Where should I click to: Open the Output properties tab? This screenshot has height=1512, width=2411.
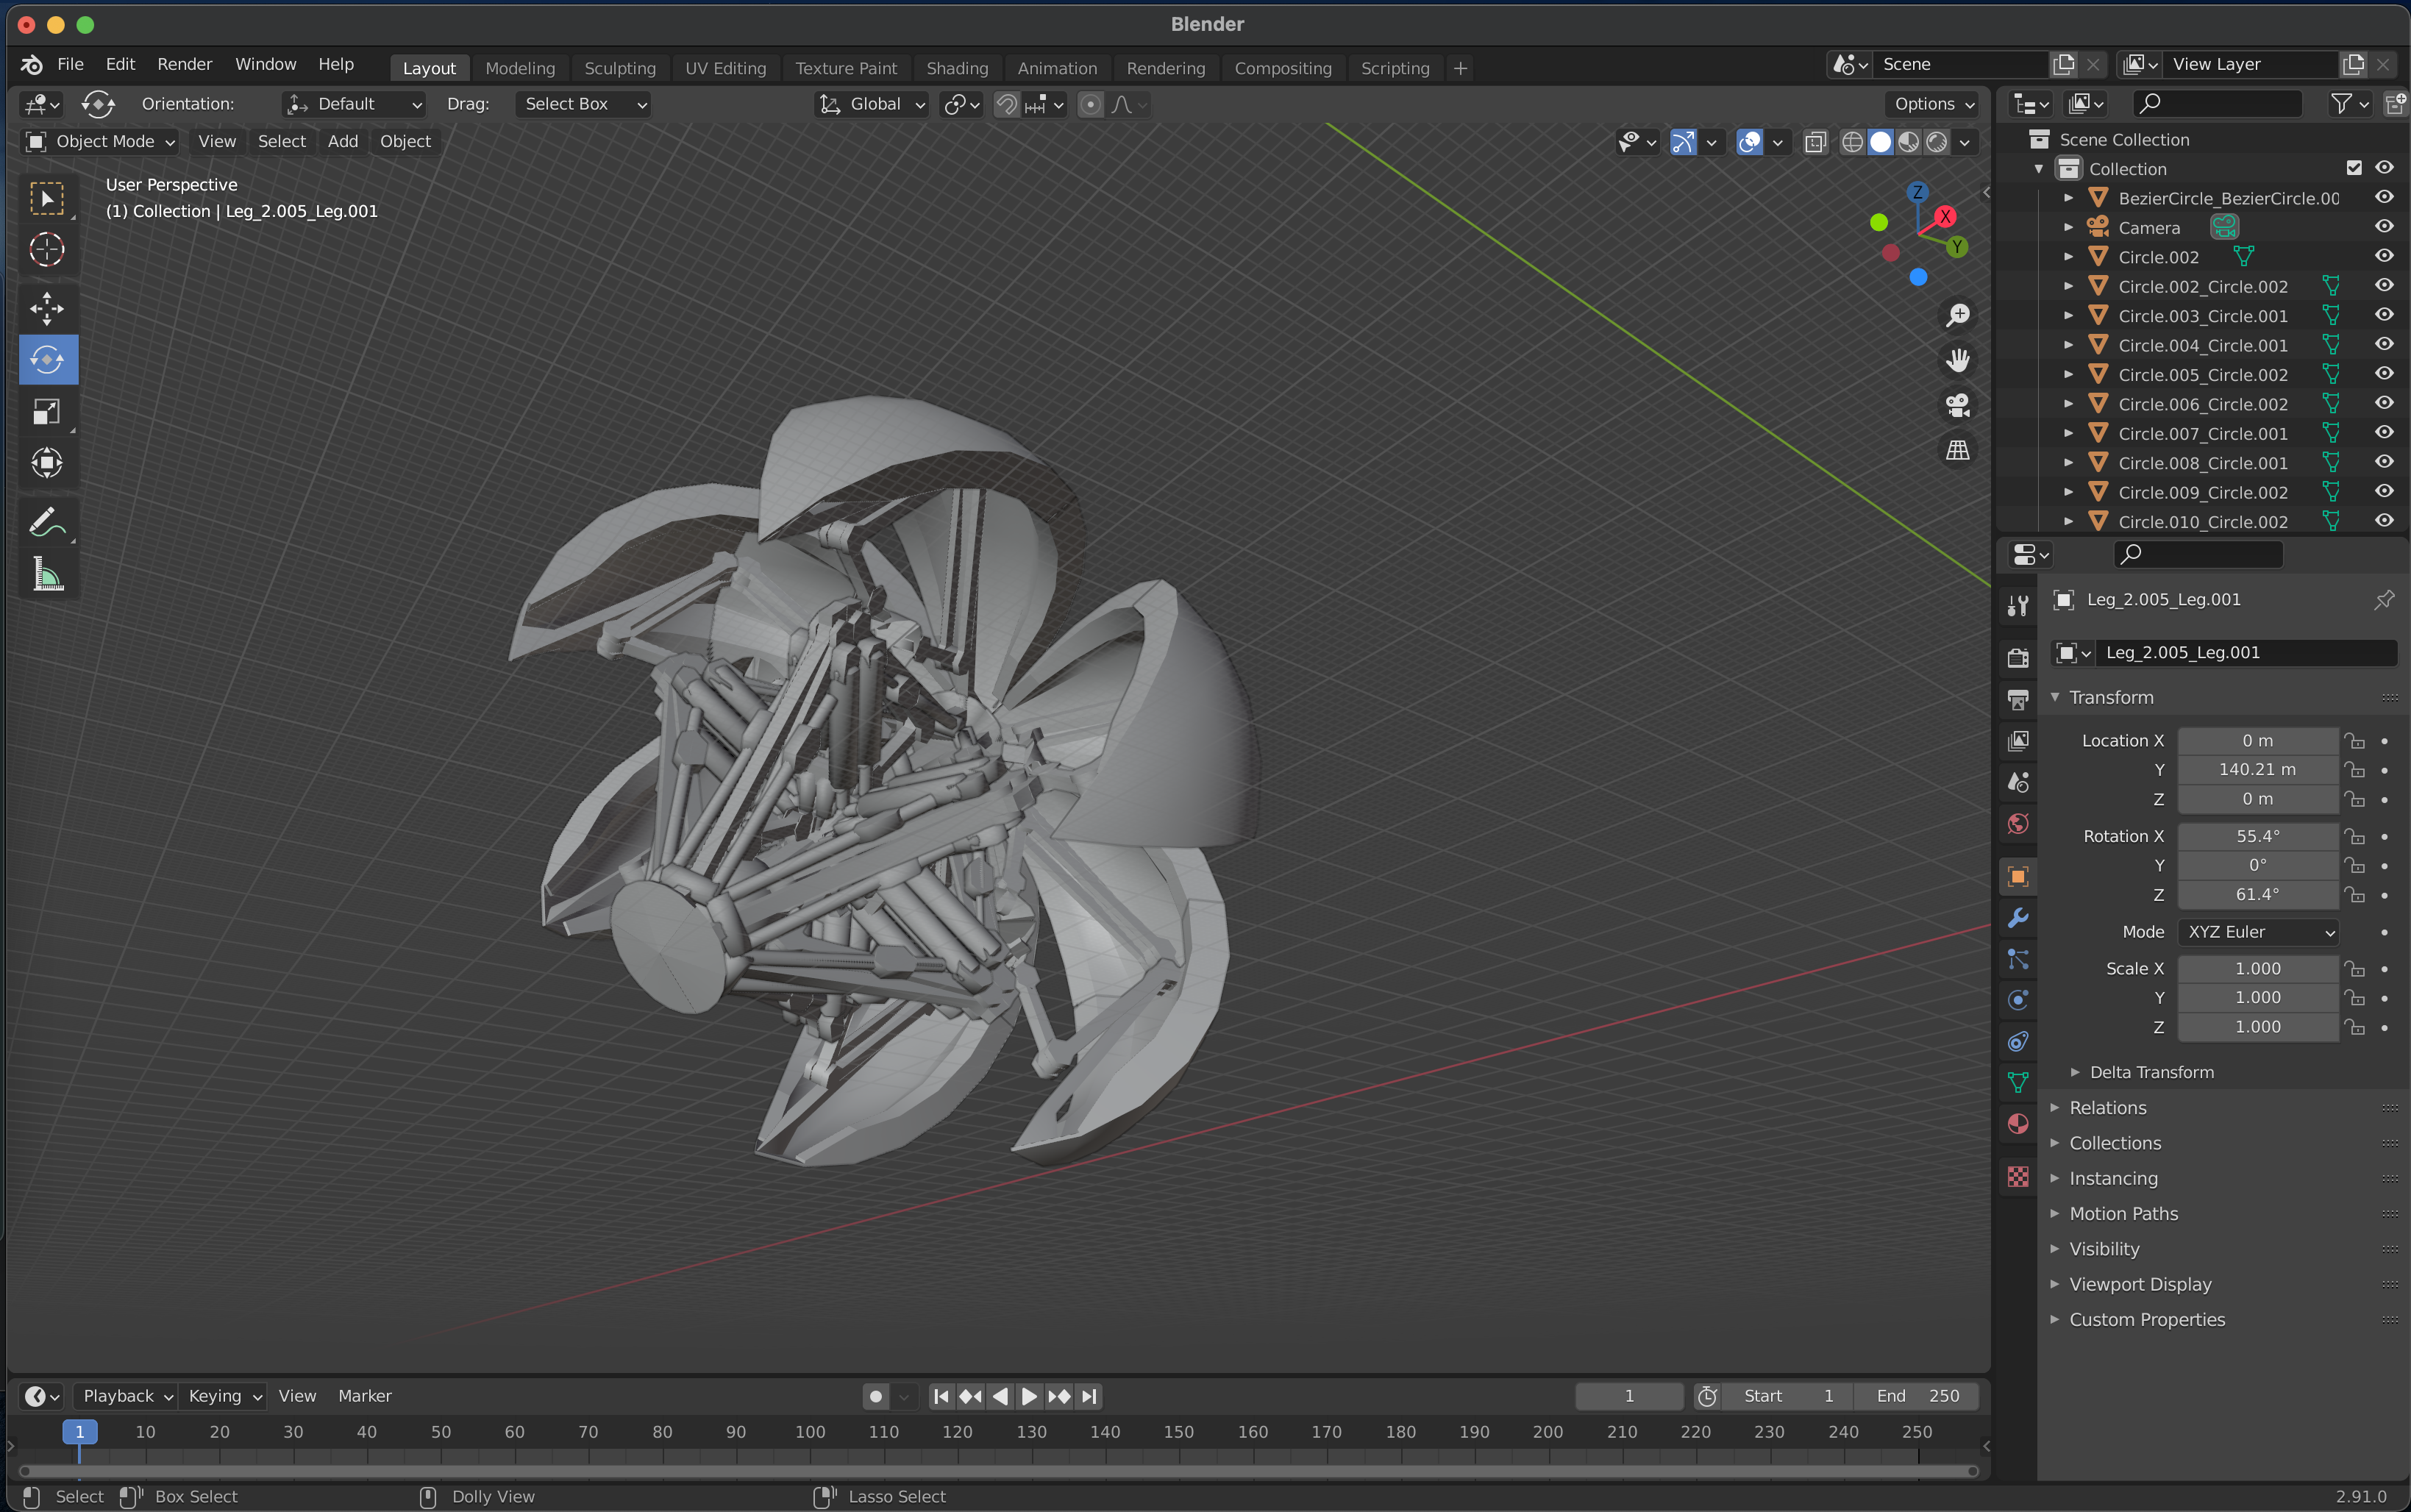coord(2018,699)
